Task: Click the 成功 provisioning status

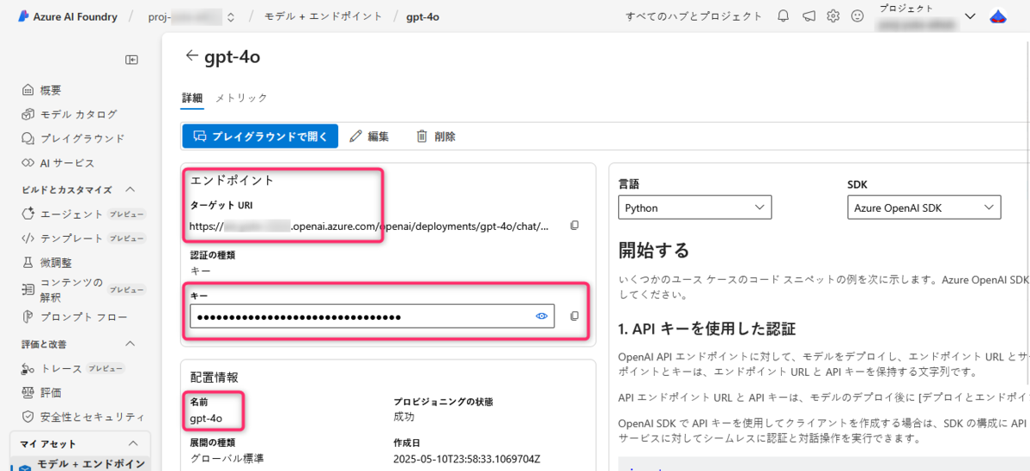Action: (403, 417)
